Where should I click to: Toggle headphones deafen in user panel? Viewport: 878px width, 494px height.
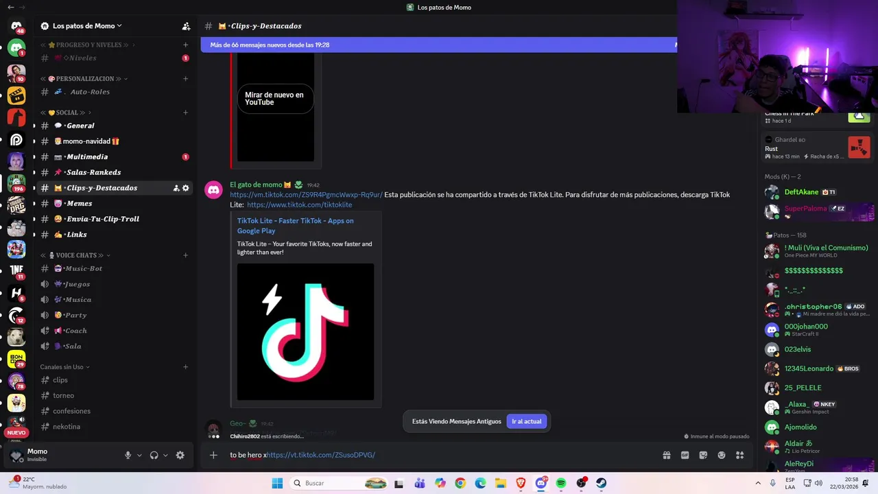(x=154, y=455)
